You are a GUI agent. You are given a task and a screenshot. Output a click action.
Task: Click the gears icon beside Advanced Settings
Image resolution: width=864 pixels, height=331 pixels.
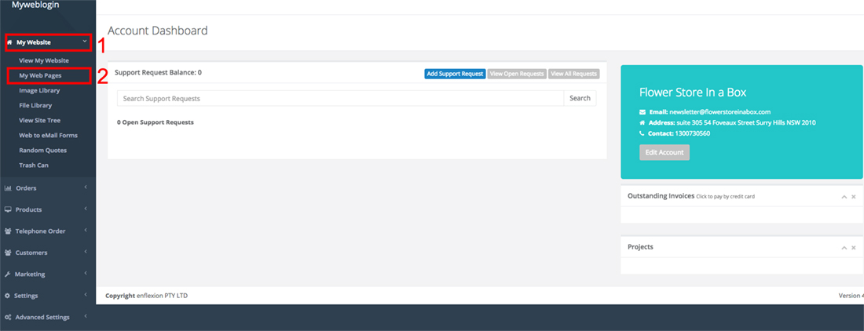8,317
